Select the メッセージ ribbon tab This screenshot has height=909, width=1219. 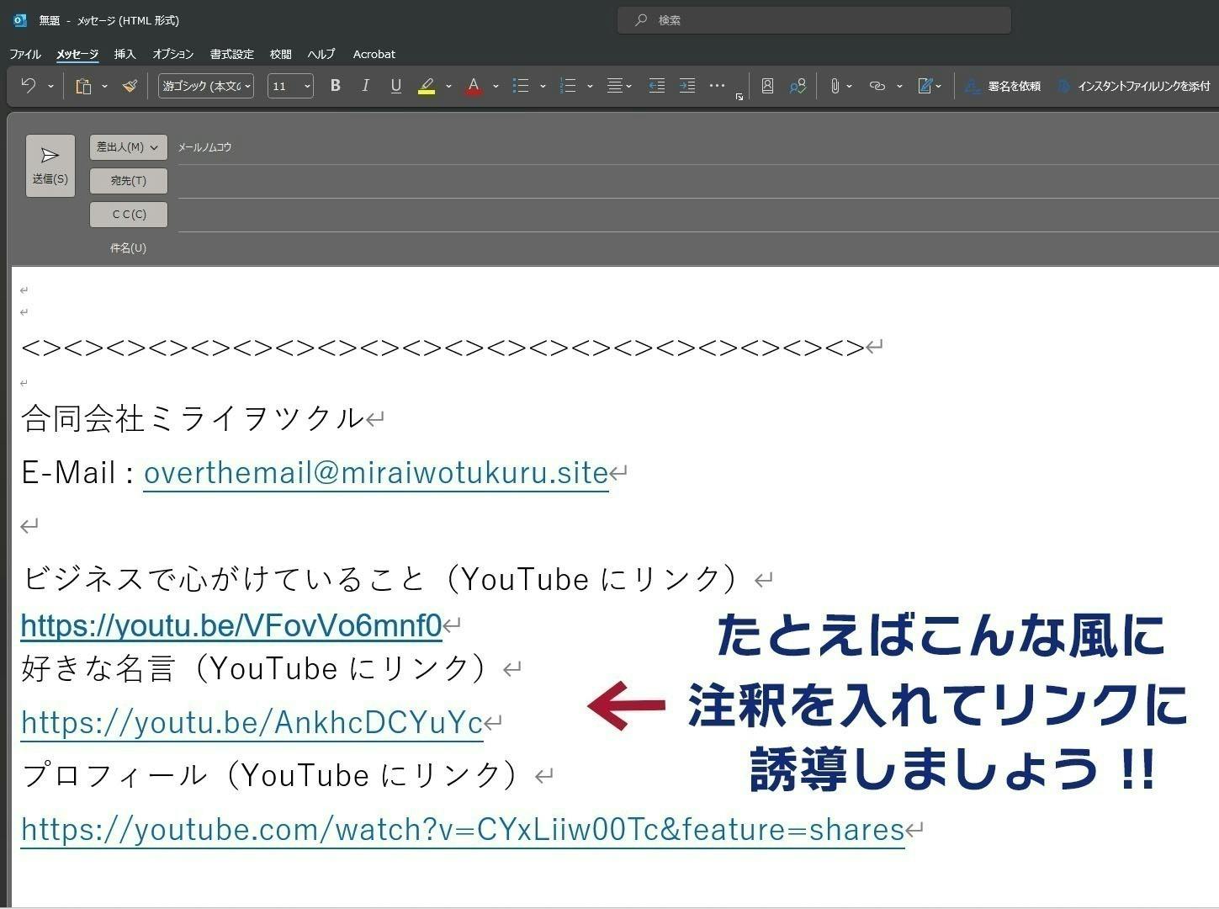pyautogui.click(x=77, y=54)
